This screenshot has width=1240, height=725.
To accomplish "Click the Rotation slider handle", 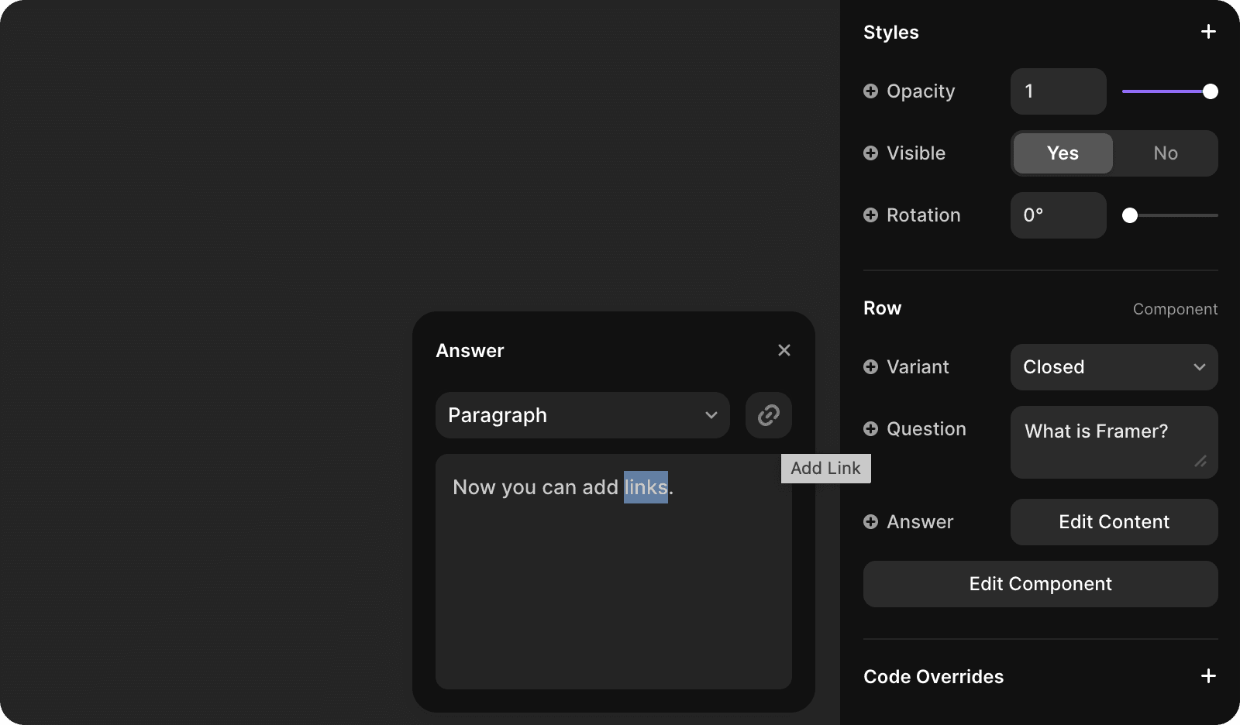I will 1130,215.
